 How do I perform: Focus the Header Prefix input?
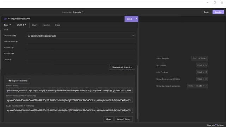[x=81, y=42]
